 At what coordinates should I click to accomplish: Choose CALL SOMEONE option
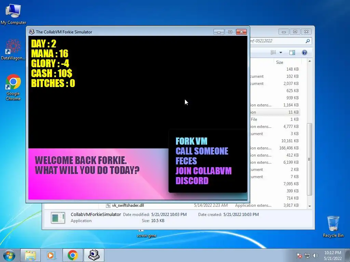[202, 151]
